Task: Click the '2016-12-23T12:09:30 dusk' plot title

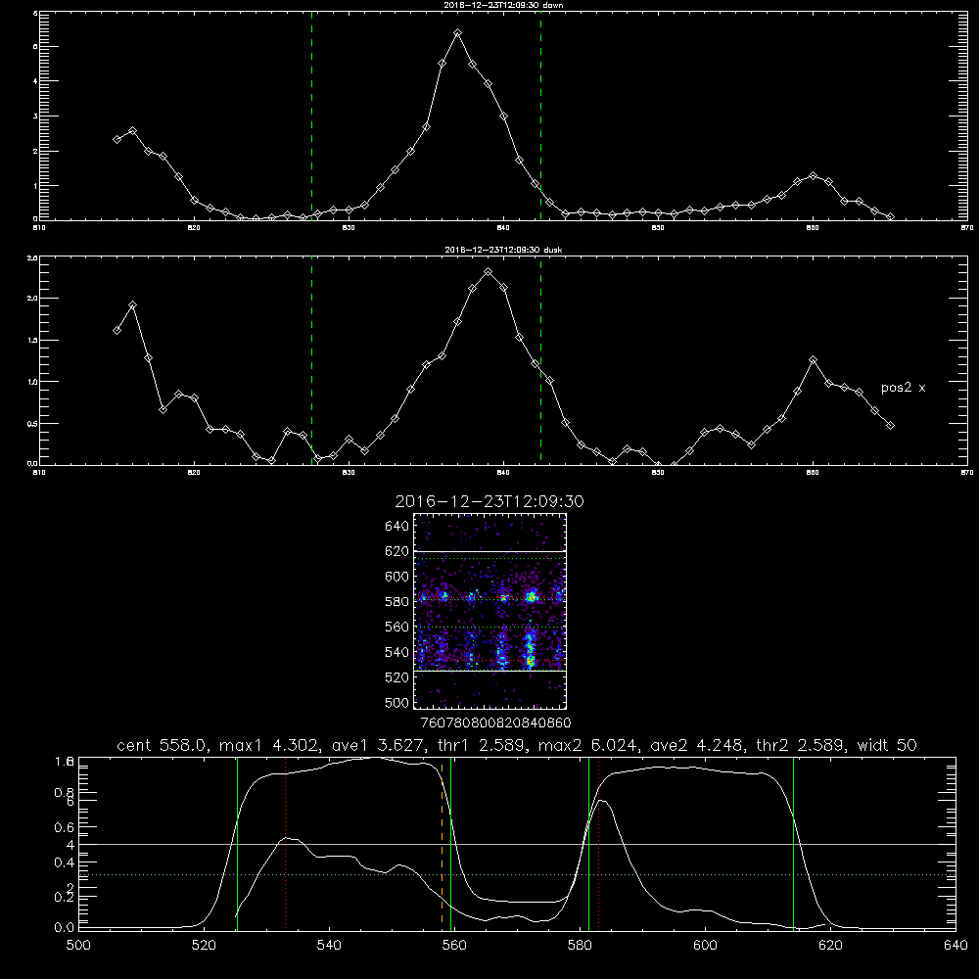Action: [x=503, y=250]
